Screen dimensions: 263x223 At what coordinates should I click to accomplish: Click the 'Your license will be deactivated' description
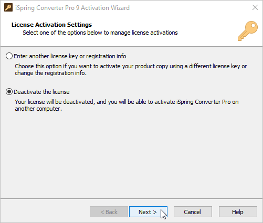[x=127, y=105]
